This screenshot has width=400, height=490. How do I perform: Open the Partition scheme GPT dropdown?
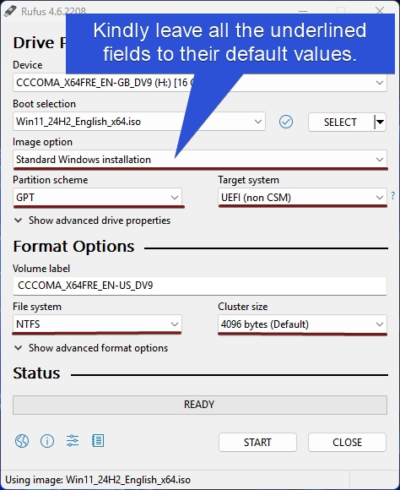click(97, 198)
